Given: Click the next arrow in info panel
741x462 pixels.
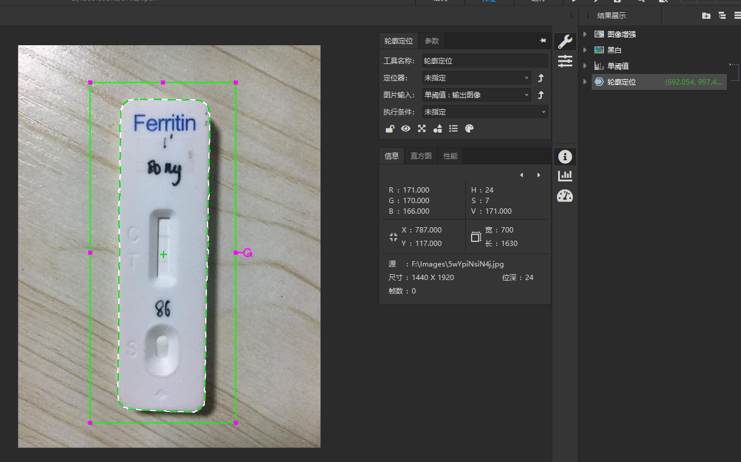Looking at the screenshot, I should (538, 175).
